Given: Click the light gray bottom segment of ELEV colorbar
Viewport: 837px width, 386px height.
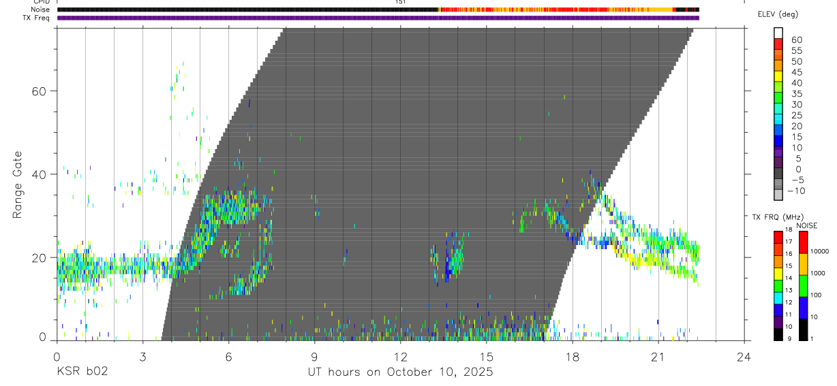Looking at the screenshot, I should point(778,195).
